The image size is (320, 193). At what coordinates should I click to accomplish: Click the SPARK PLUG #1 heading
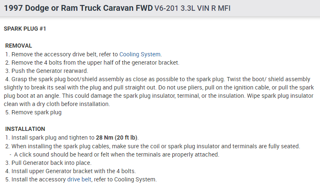(x=25, y=29)
